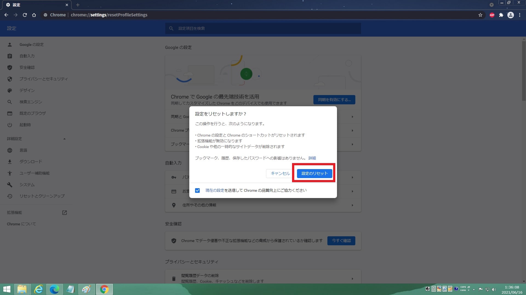Open 自動入力 in the sidebar
Image resolution: width=526 pixels, height=295 pixels.
[x=27, y=56]
